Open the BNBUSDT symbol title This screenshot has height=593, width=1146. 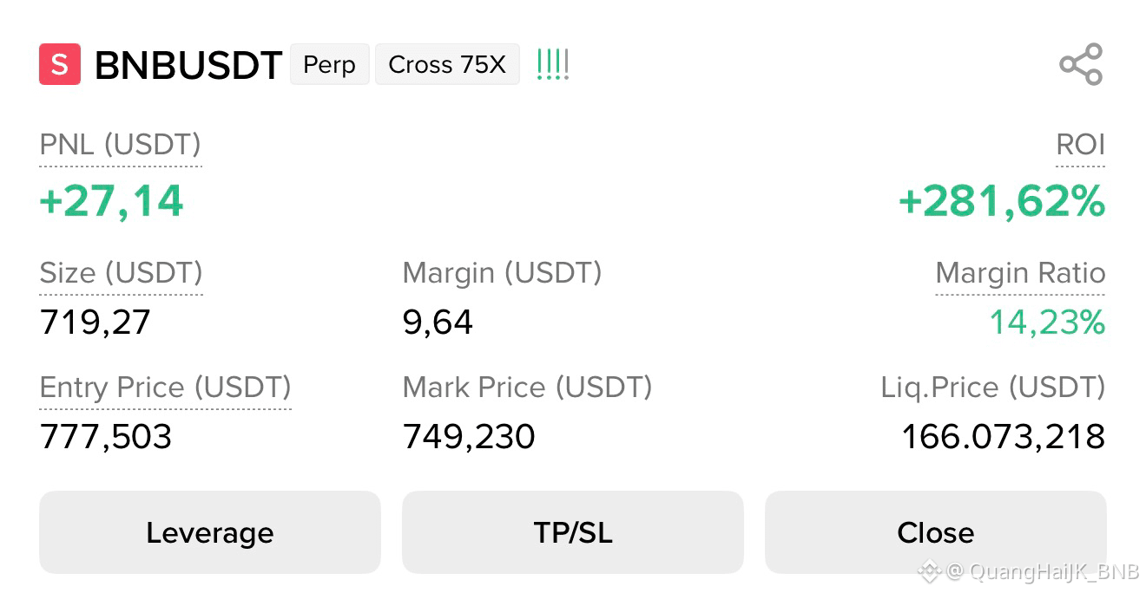[188, 65]
